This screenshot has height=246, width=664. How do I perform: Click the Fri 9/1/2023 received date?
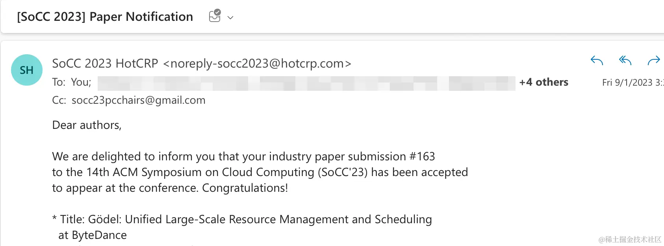pyautogui.click(x=632, y=83)
